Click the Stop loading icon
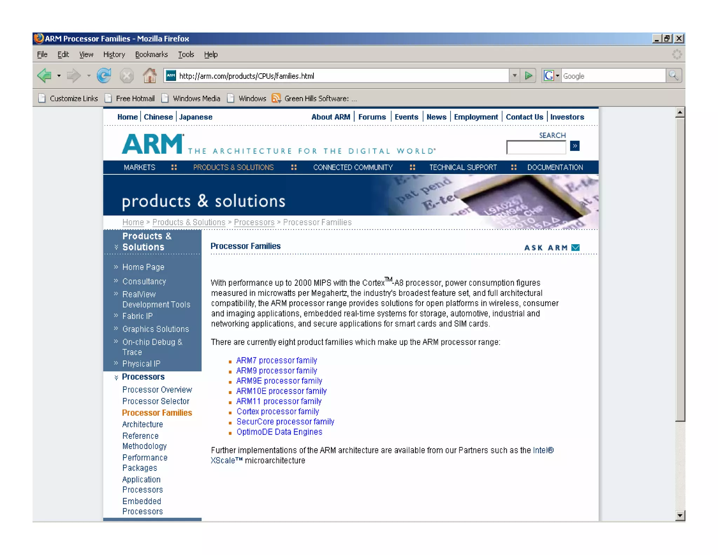The height and width of the screenshot is (555, 718). [x=127, y=75]
